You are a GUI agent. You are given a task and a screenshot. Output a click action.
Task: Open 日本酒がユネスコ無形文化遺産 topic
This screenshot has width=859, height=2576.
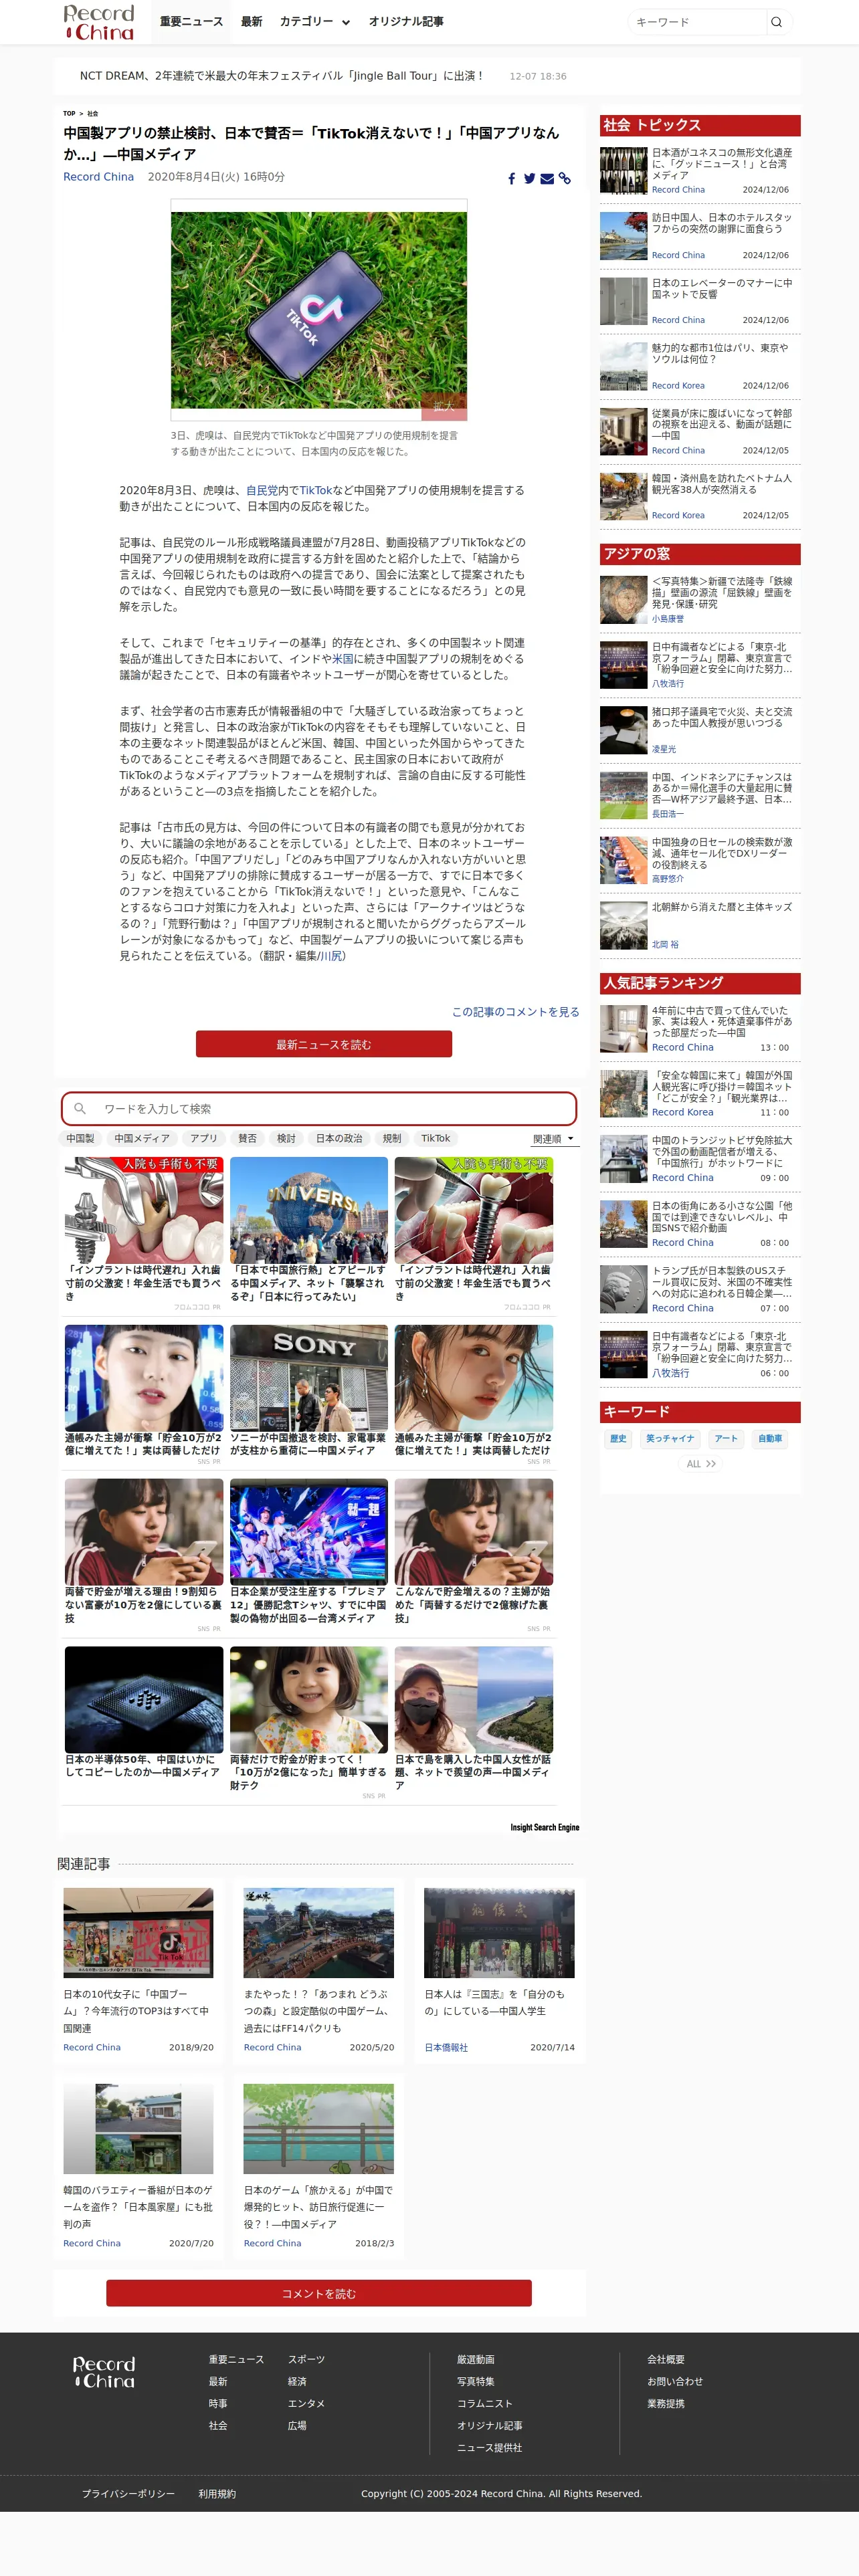[722, 164]
